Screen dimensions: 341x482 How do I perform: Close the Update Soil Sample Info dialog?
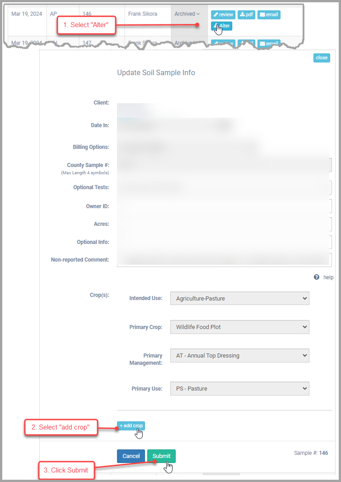click(x=322, y=57)
